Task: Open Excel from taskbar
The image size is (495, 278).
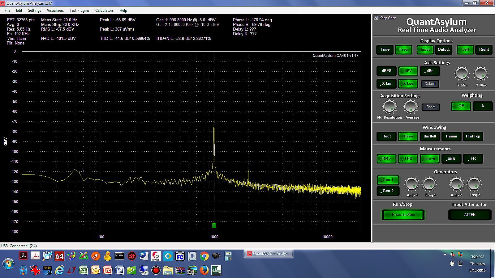Action: [83, 270]
